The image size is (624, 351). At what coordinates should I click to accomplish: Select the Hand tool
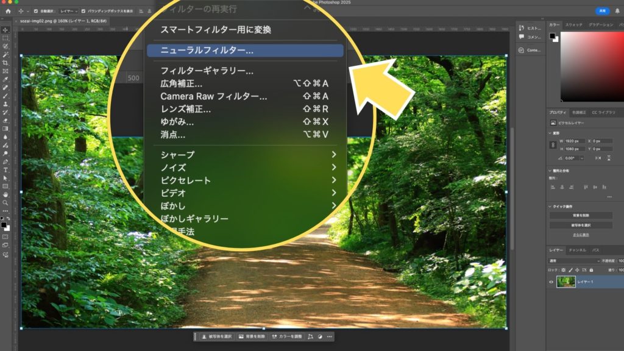click(5, 194)
